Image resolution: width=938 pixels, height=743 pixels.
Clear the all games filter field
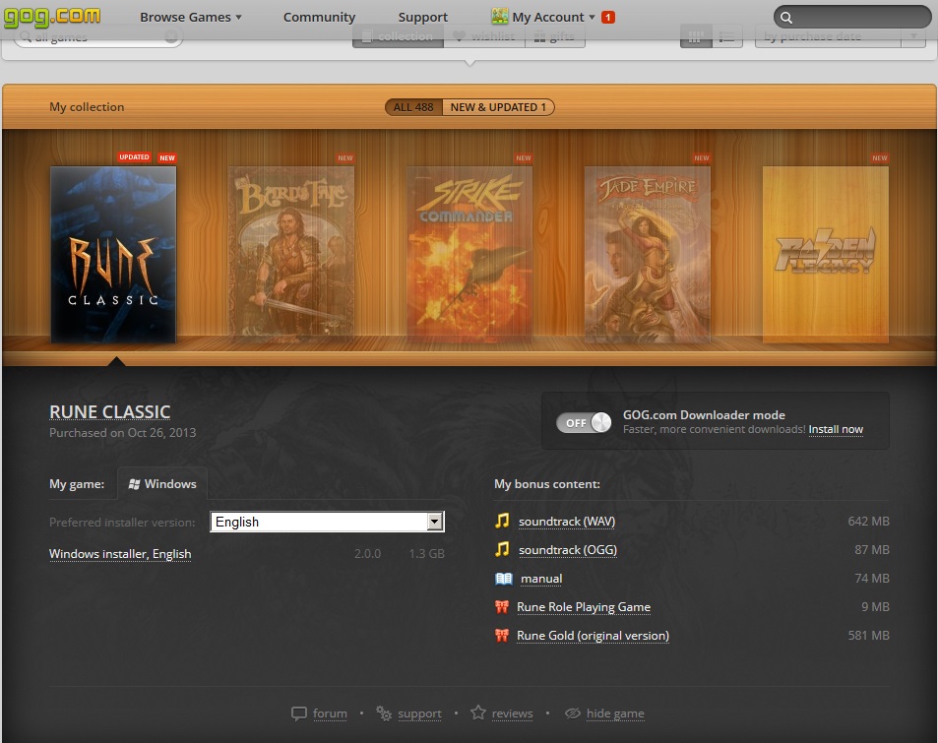coord(171,37)
